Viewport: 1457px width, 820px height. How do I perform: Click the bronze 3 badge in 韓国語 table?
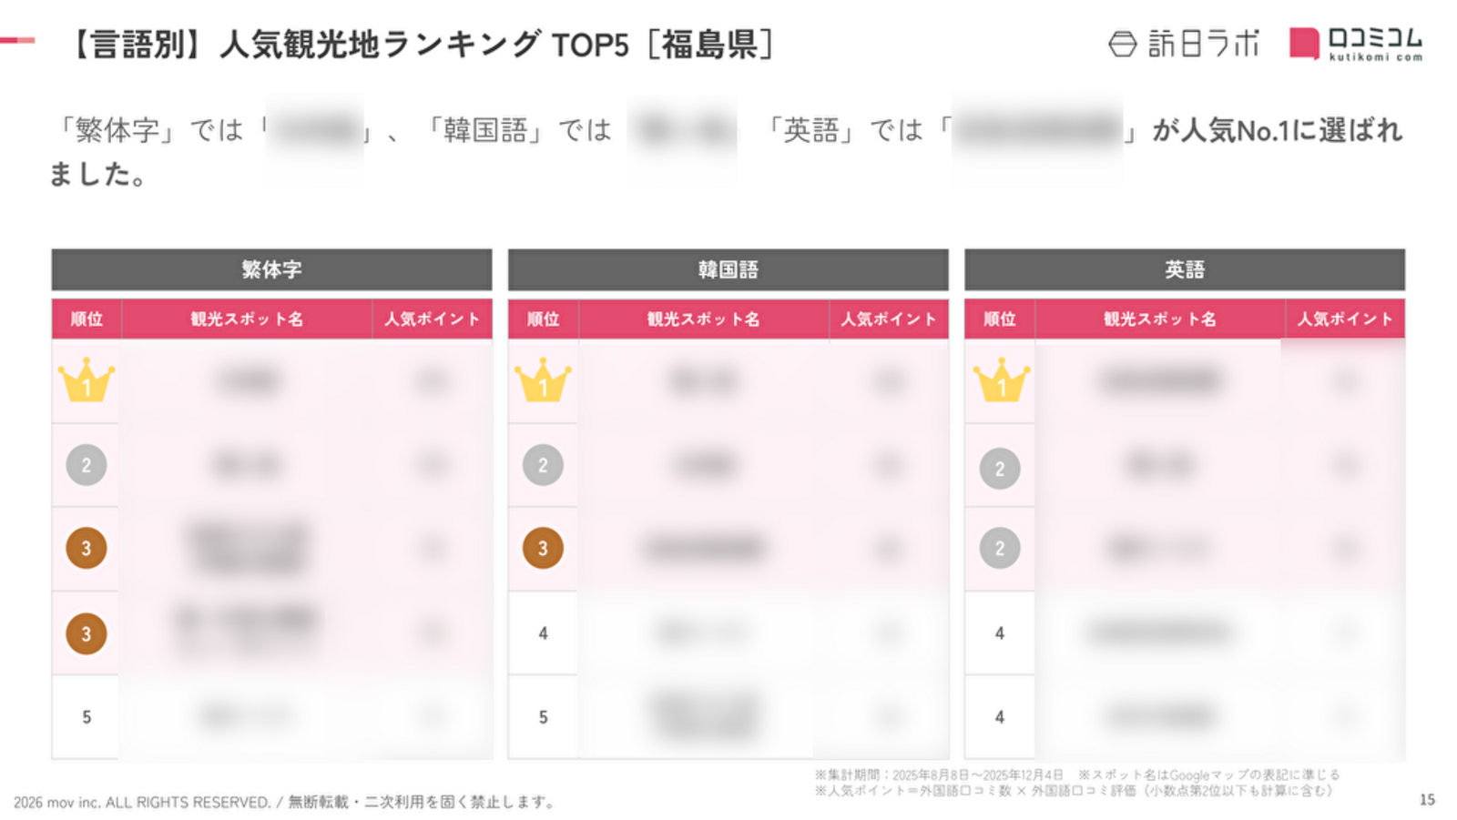[543, 548]
